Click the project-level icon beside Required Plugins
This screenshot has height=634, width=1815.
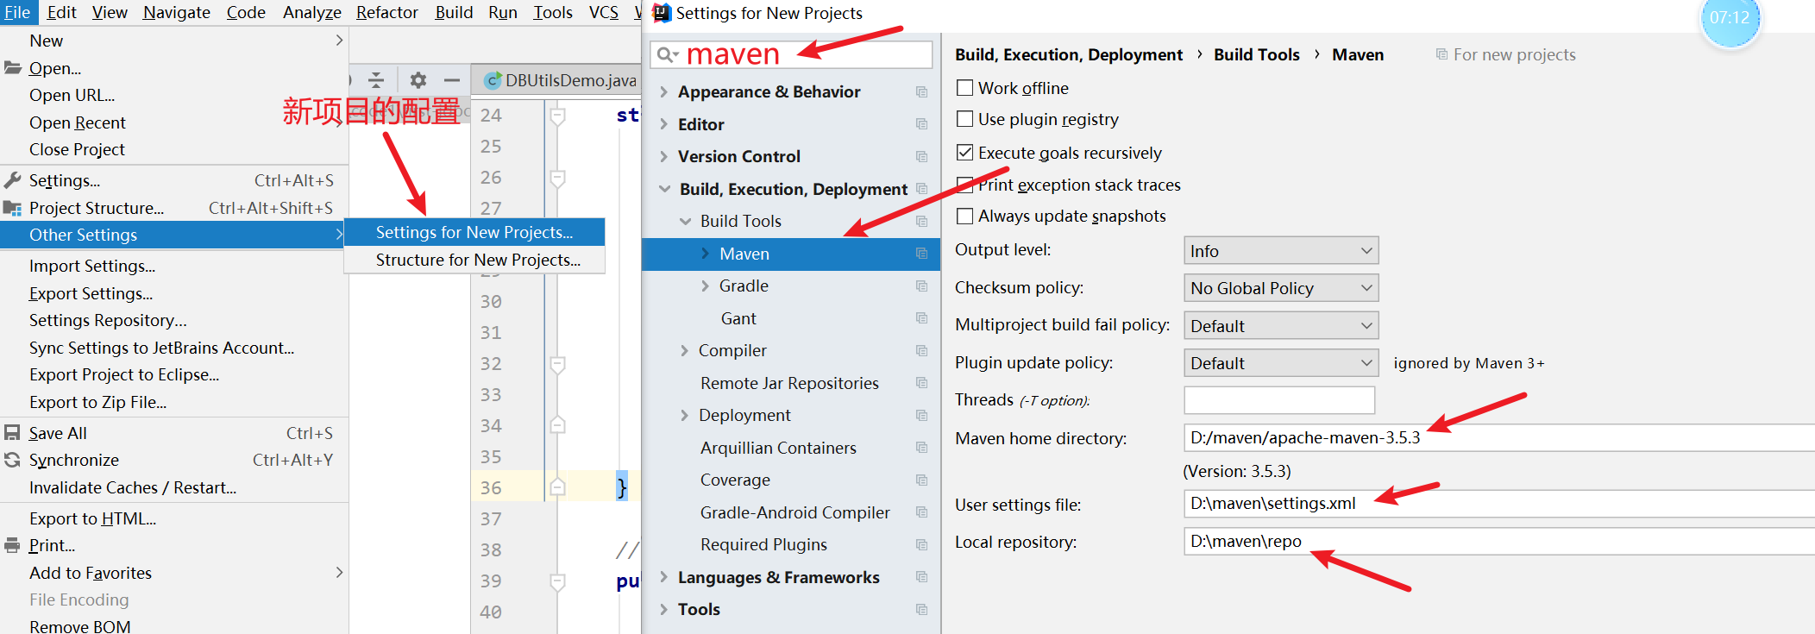click(x=921, y=544)
